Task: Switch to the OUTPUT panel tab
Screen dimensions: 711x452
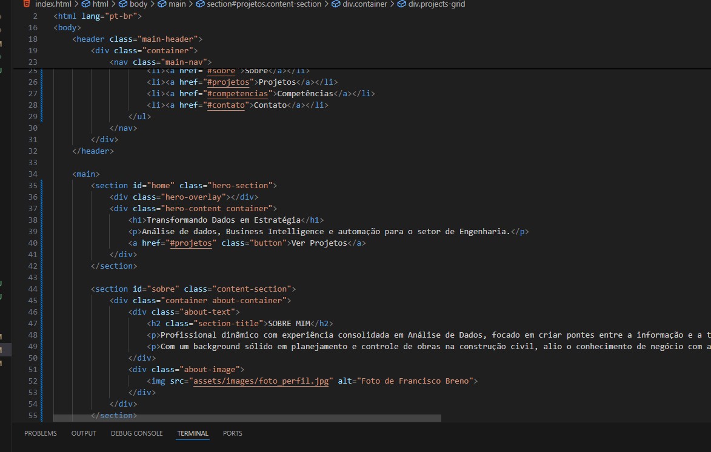Action: 84,433
